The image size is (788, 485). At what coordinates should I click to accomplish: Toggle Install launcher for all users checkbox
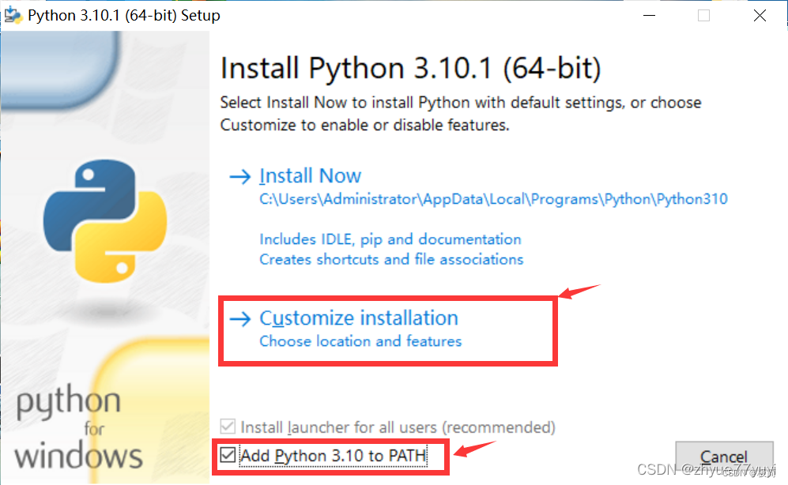tap(228, 427)
